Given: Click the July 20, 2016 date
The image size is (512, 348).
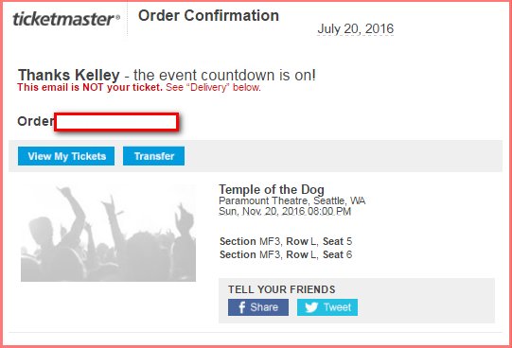Looking at the screenshot, I should pyautogui.click(x=355, y=28).
